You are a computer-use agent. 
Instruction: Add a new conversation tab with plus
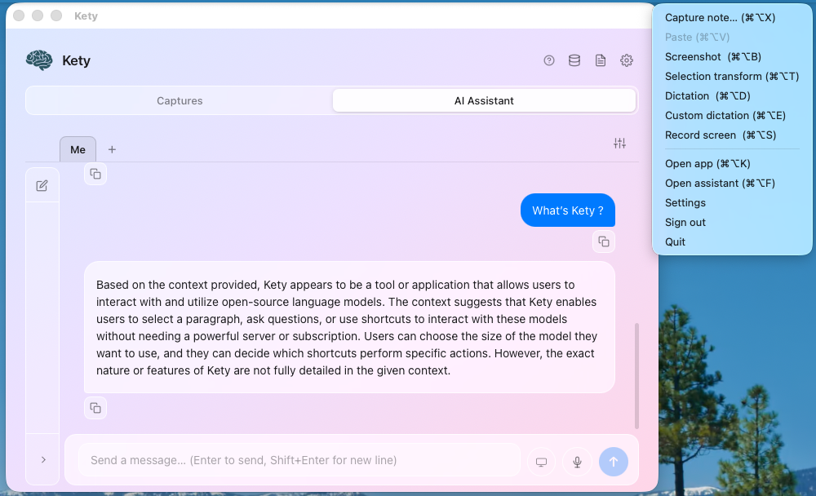point(112,150)
